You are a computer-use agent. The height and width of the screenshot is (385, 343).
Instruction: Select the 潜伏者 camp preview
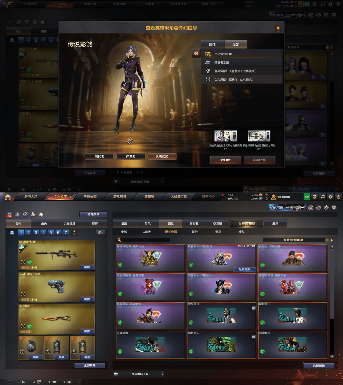[x=99, y=157]
